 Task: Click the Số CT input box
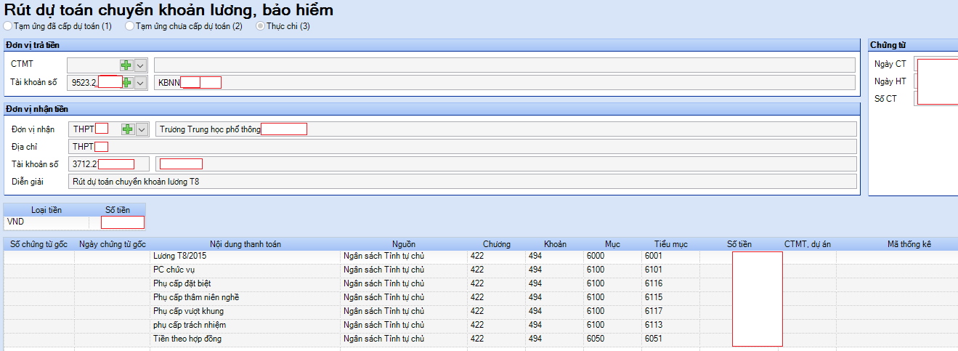click(935, 99)
